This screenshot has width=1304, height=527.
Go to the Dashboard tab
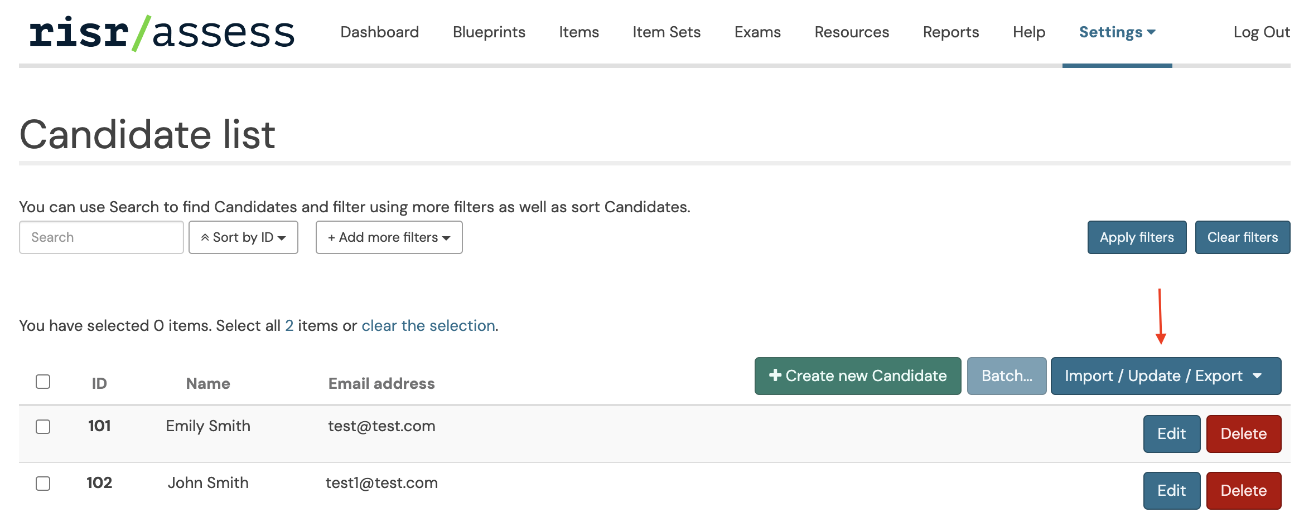[379, 32]
